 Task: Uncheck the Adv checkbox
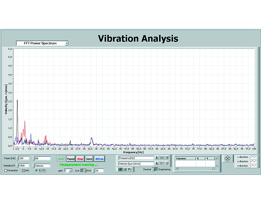23,171
